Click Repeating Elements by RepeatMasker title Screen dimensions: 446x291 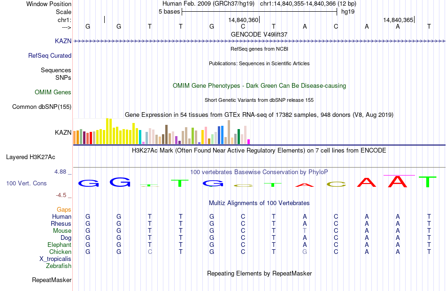click(x=259, y=273)
